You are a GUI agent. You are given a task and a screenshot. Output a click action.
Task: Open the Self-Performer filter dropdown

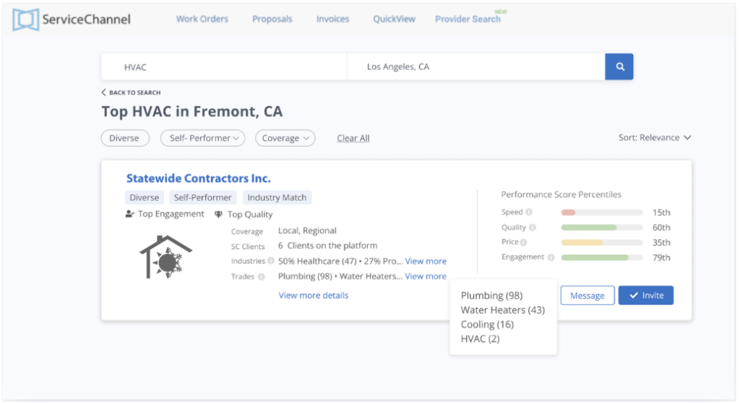point(202,138)
